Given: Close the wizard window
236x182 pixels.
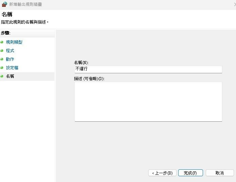Looking at the screenshot, I should tap(235, 4).
